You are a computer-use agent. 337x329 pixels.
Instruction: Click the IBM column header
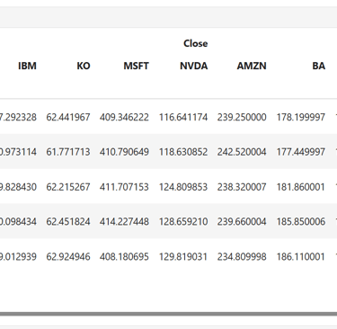click(27, 66)
